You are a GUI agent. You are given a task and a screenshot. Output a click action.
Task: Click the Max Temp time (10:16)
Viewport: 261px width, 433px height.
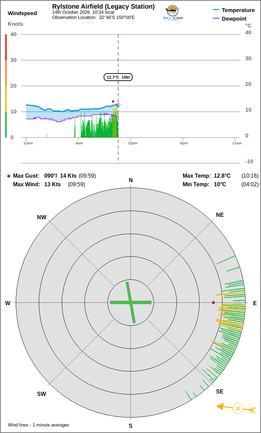[x=250, y=176]
